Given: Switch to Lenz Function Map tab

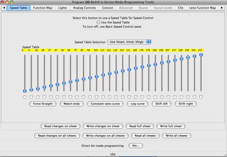Looking at the screenshot, I should point(203,8).
